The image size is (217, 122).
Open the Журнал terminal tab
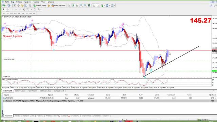106,116
